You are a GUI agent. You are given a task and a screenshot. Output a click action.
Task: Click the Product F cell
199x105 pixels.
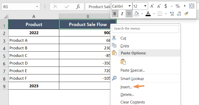coord(34,78)
